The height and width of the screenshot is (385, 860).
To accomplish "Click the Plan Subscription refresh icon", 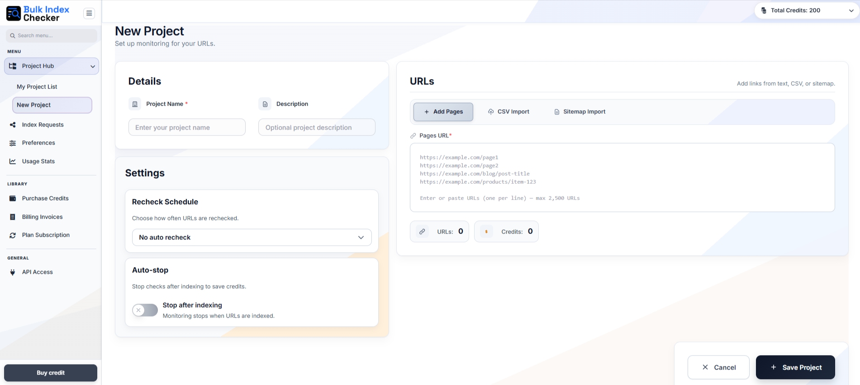I will pyautogui.click(x=13, y=235).
